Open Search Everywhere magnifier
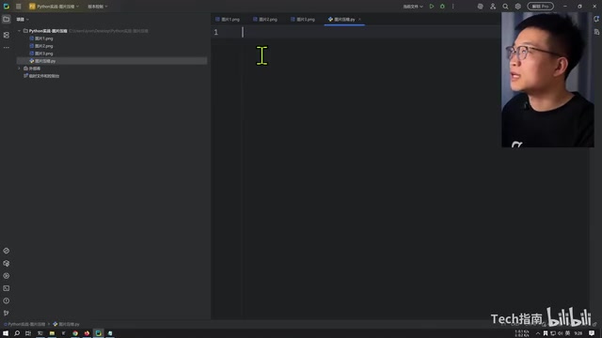Viewport: 602px width, 338px height. coord(505,7)
